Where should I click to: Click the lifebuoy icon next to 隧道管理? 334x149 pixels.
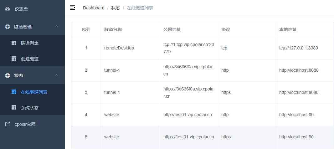pos(8,27)
